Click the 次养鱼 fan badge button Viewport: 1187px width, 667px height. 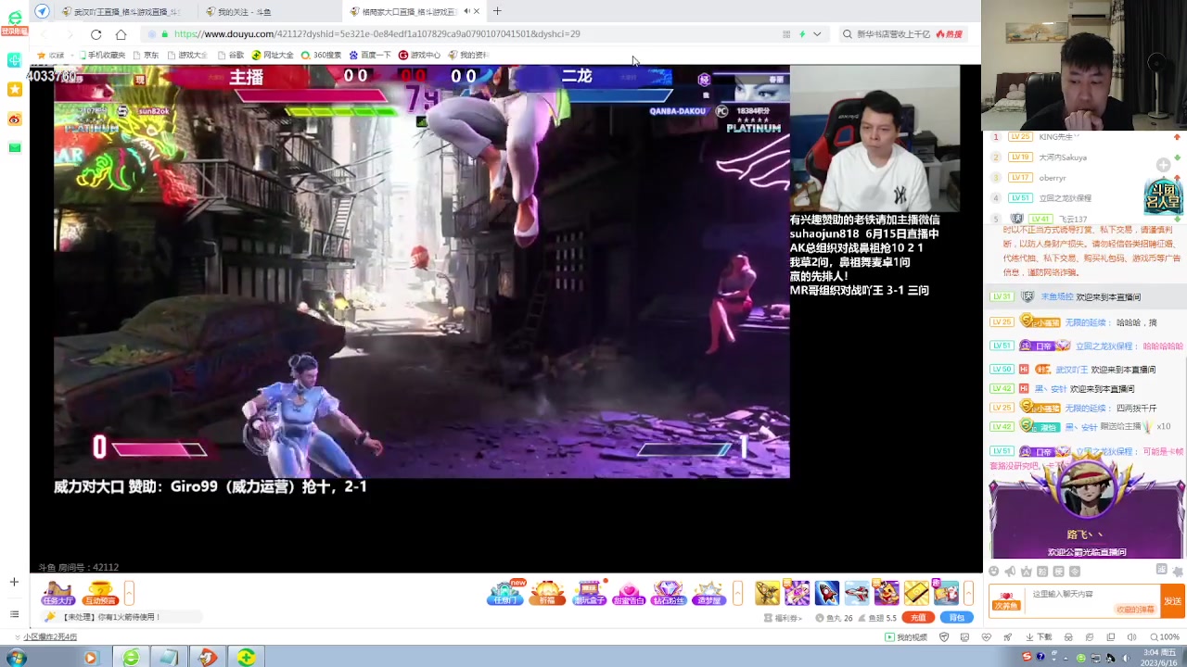point(1006,601)
